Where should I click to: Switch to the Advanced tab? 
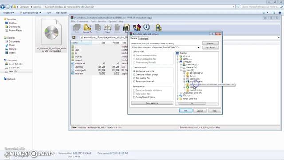click(144, 39)
